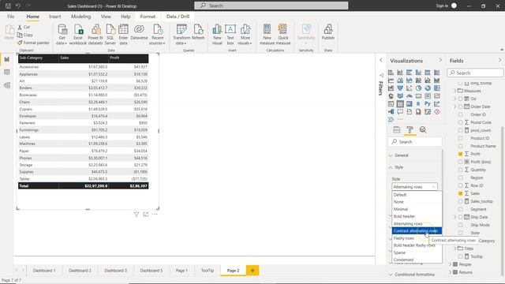
Task: Expand the Order Date hierarchy
Action: click(x=455, y=106)
